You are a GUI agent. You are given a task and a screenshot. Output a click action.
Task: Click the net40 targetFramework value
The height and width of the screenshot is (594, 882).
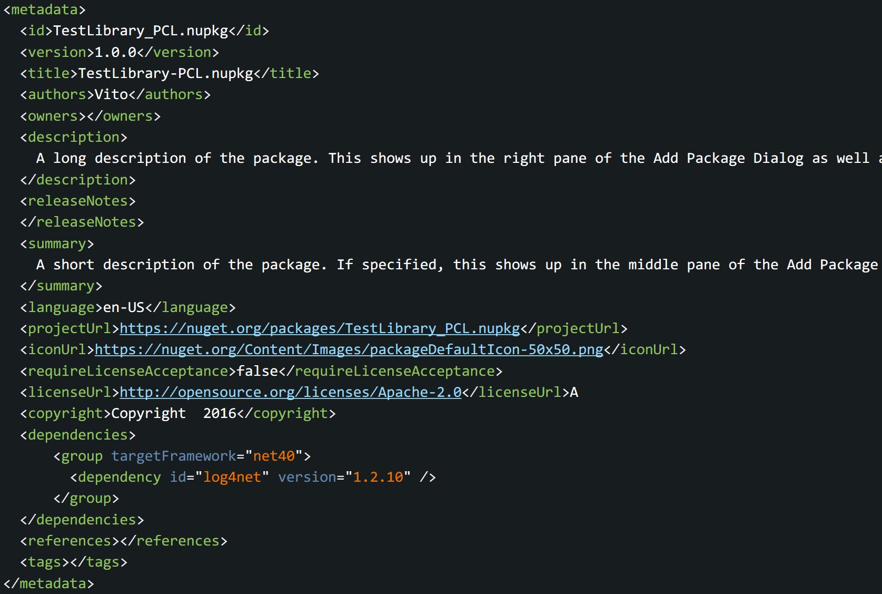coord(274,456)
